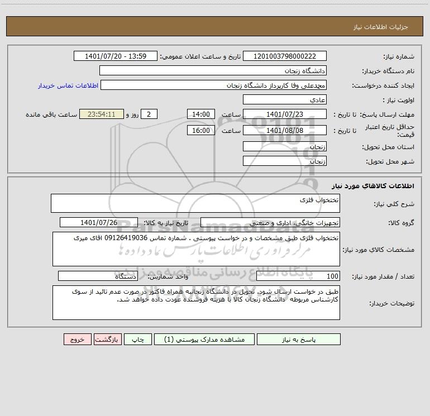The height and width of the screenshot is (416, 430).
Task: Click the general description field تختخواب فلزی
Action: [x=195, y=203]
